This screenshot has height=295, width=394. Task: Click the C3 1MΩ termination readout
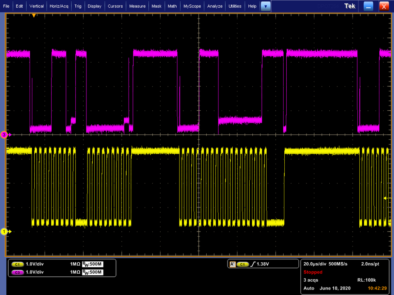[75, 272]
